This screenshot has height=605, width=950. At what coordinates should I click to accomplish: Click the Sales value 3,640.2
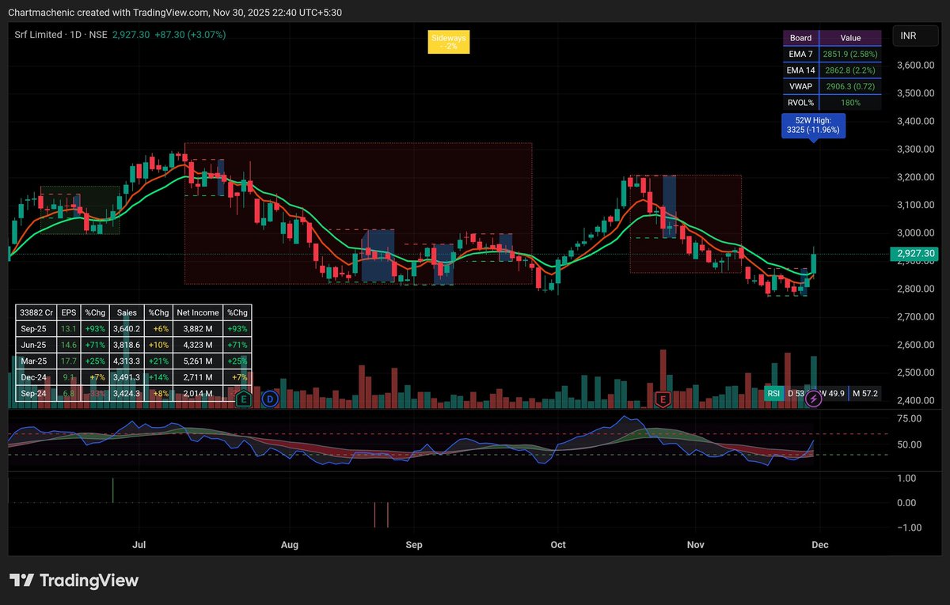pyautogui.click(x=127, y=328)
